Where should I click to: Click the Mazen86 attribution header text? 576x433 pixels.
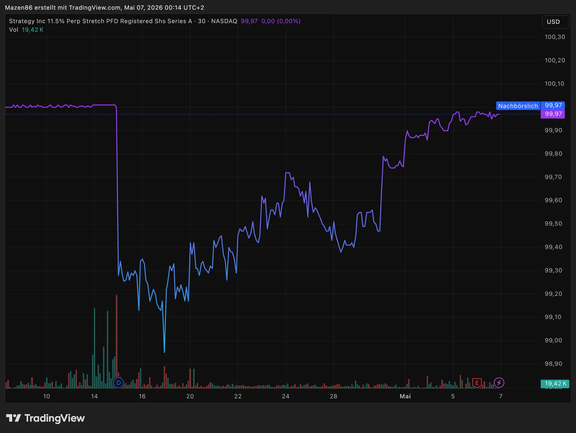[x=104, y=8]
